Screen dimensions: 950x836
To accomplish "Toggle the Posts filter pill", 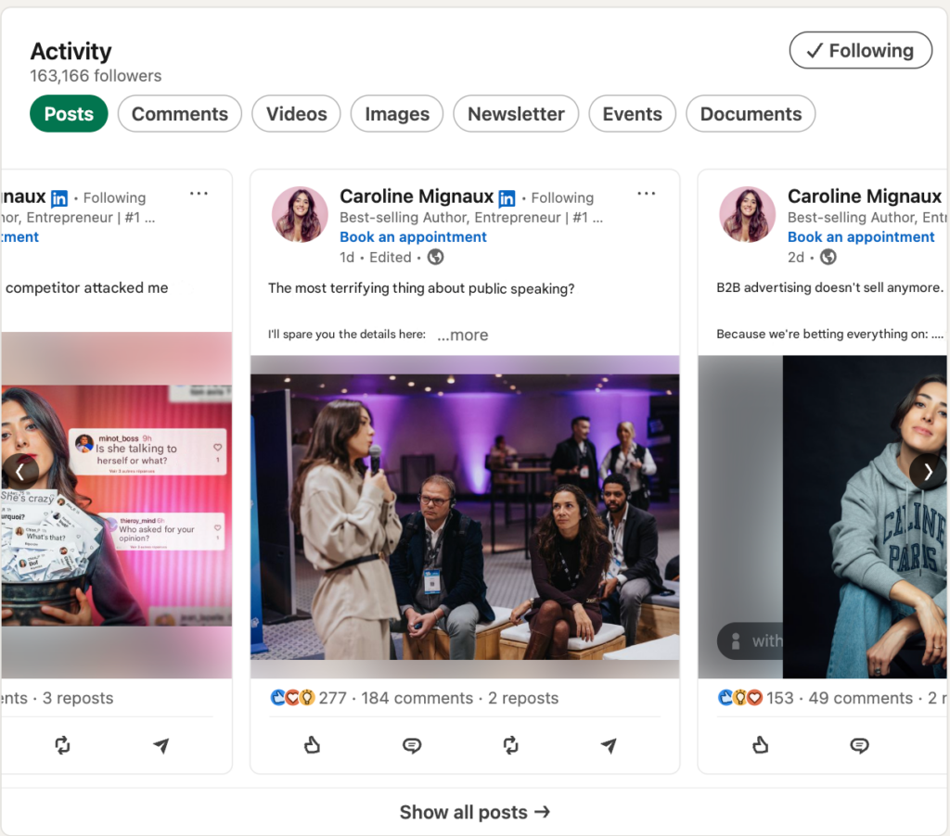I will pyautogui.click(x=69, y=114).
